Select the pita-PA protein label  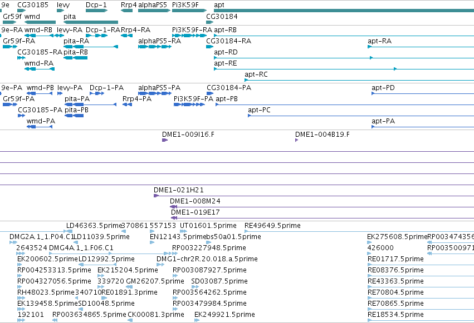77,99
